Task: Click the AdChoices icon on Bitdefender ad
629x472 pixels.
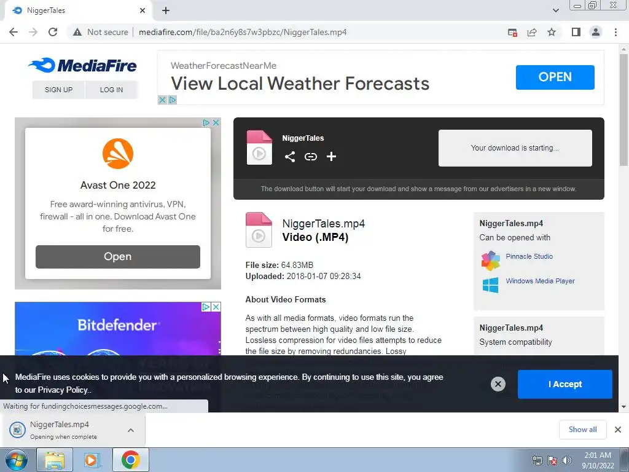Action: [x=206, y=307]
